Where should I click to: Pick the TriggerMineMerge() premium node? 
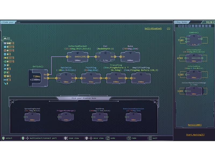pos(66,117)
